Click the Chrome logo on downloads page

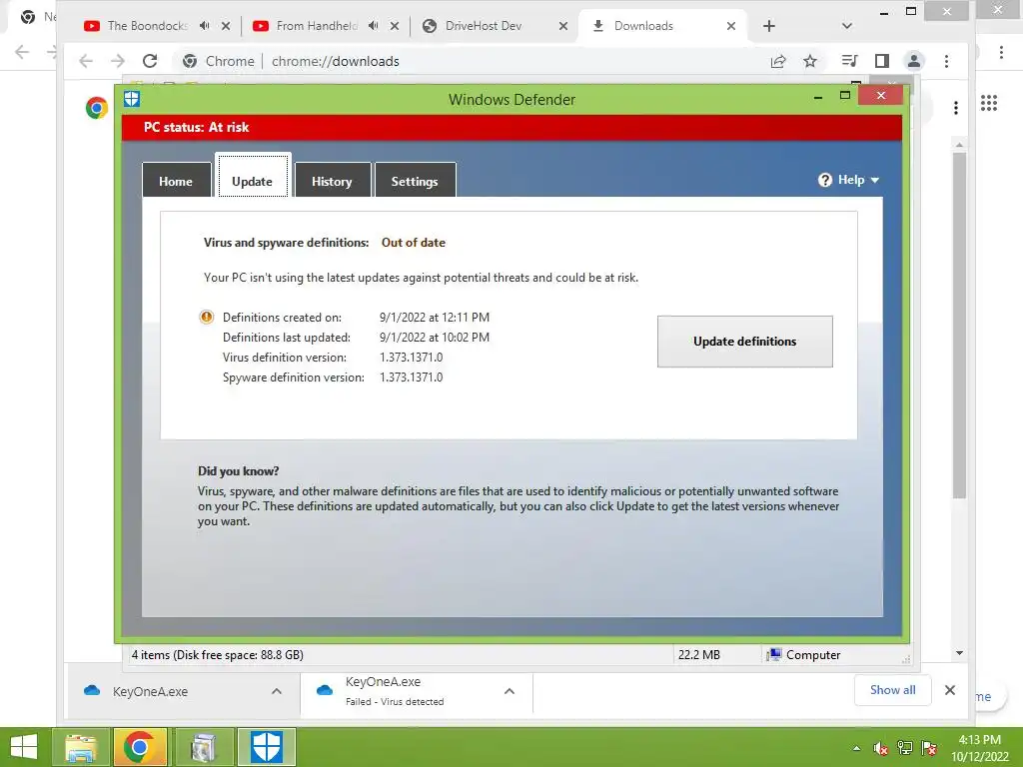click(x=97, y=108)
